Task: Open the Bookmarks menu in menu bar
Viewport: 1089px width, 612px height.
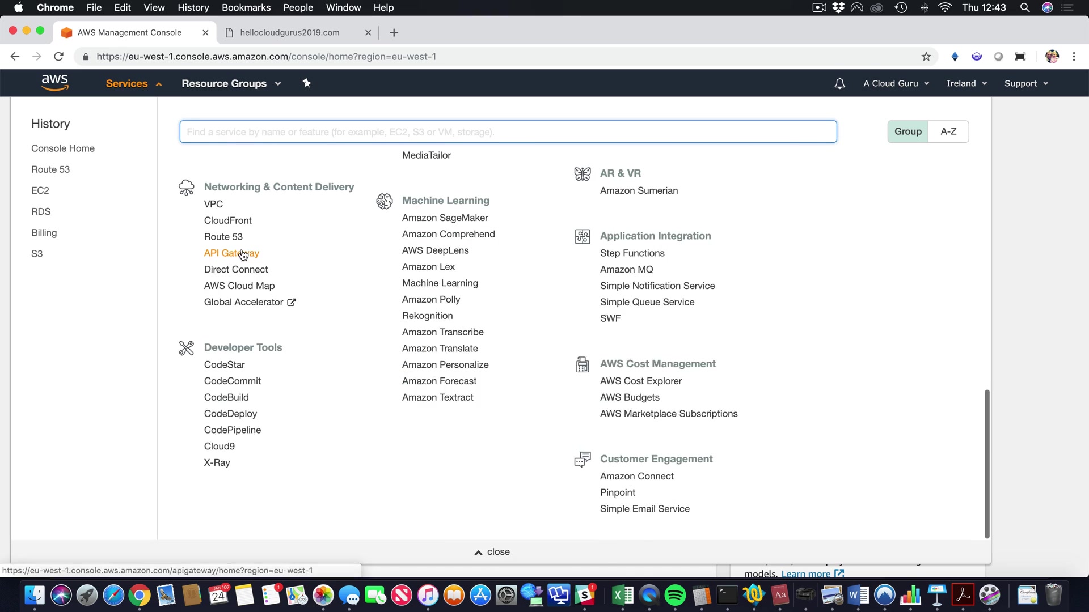Action: tap(246, 7)
